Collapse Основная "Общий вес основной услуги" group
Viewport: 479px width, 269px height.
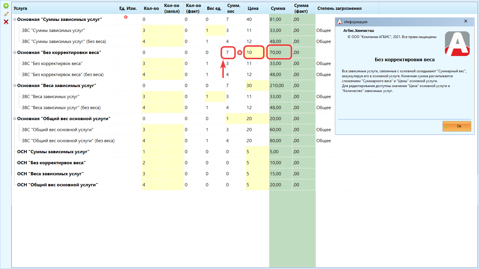pyautogui.click(x=15, y=119)
